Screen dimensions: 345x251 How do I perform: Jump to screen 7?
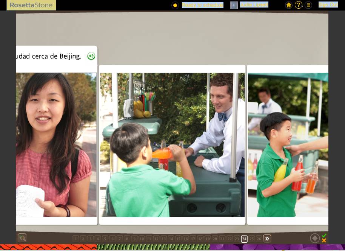point(120,239)
